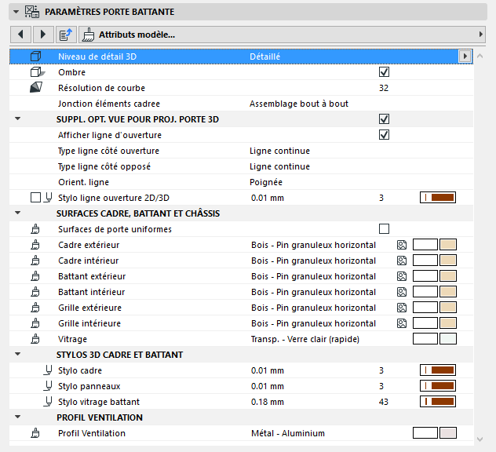Click the next page arrow button

tap(42, 35)
